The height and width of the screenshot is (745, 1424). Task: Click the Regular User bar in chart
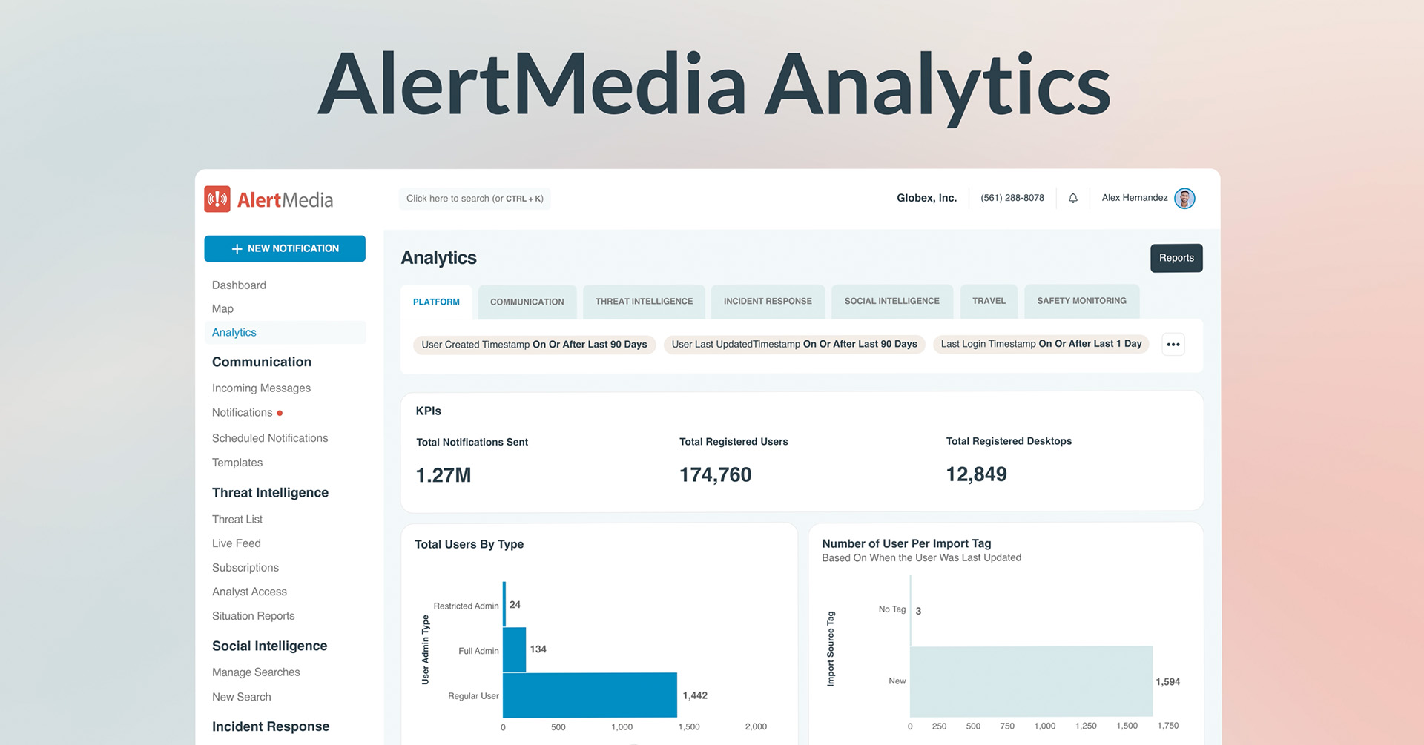(x=590, y=695)
